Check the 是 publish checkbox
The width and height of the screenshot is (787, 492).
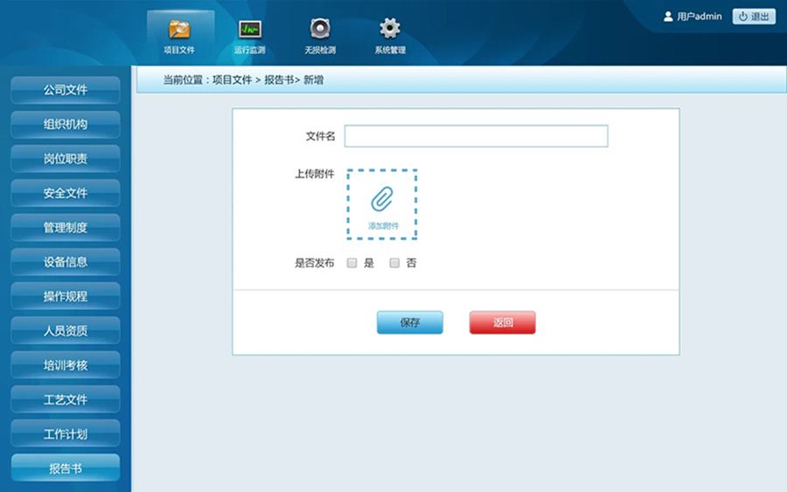point(352,263)
